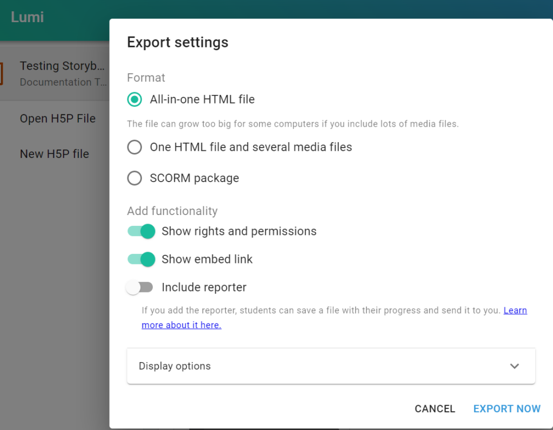
Task: Click the Lumi app title
Action: (x=27, y=17)
